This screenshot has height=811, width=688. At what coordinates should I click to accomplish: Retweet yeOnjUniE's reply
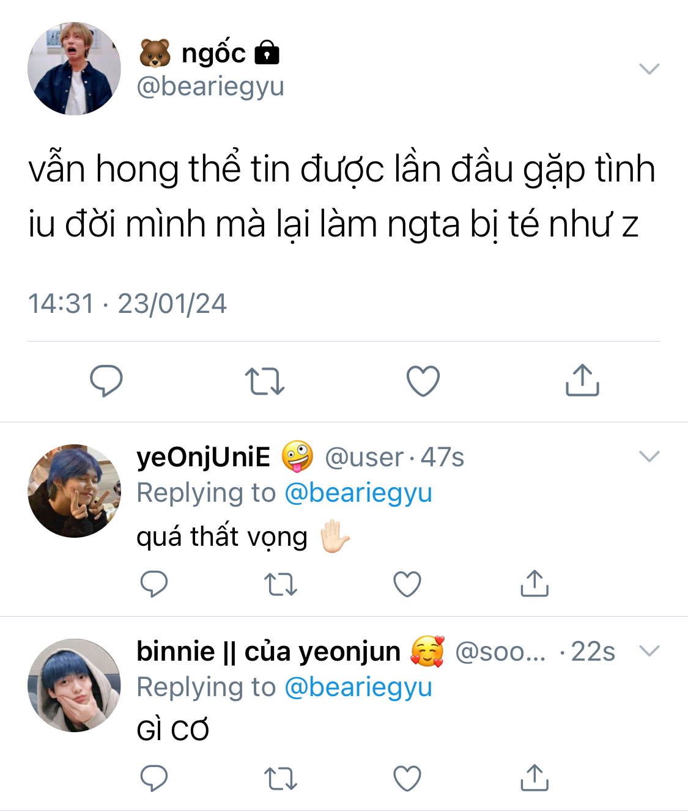[281, 584]
